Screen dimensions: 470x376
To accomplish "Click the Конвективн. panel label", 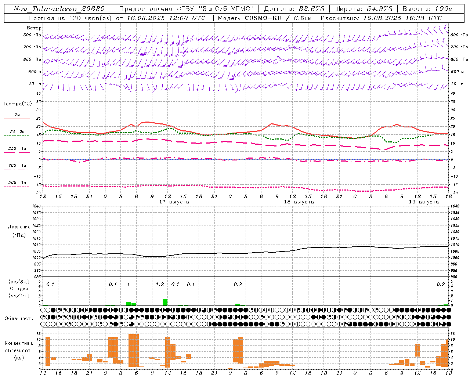I will 19,343.
